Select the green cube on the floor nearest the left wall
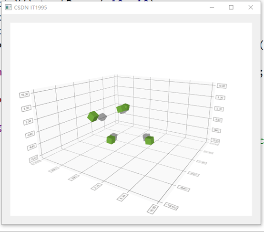The height and width of the screenshot is (232, 264). (x=111, y=140)
